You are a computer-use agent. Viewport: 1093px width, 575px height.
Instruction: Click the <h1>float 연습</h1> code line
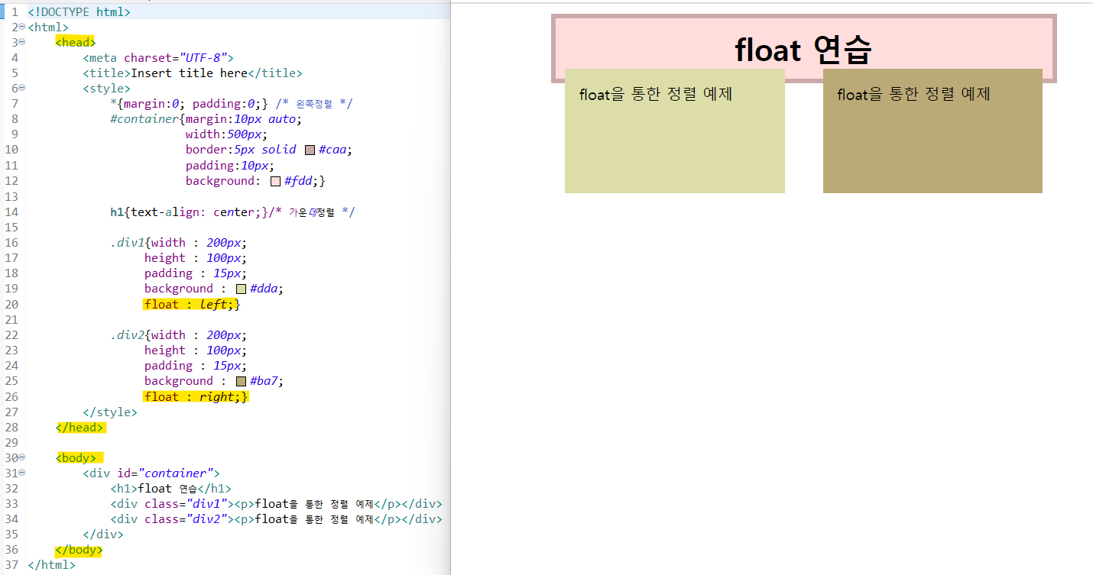click(170, 489)
